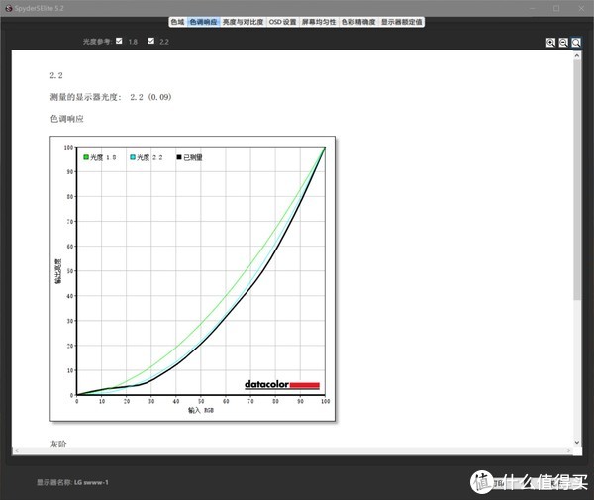
Task: Click the '输出亮度' vertical axis label
Action: [58, 271]
